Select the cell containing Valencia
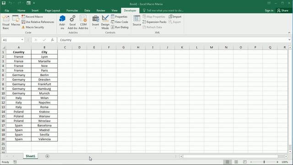Image resolution: width=293 pixels, height=165 pixels. [44, 139]
